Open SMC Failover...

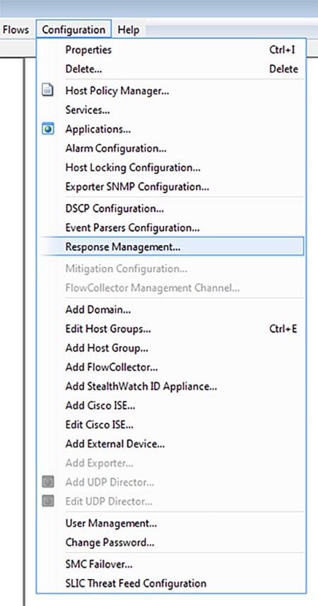point(172,564)
